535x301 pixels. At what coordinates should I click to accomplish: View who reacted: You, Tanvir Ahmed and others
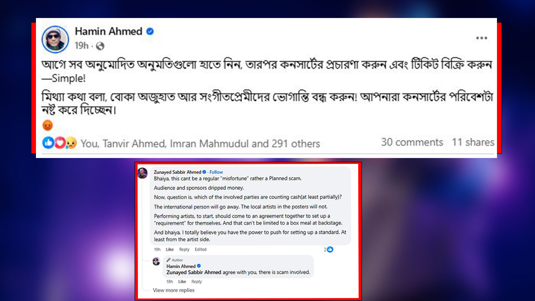pyautogui.click(x=200, y=144)
